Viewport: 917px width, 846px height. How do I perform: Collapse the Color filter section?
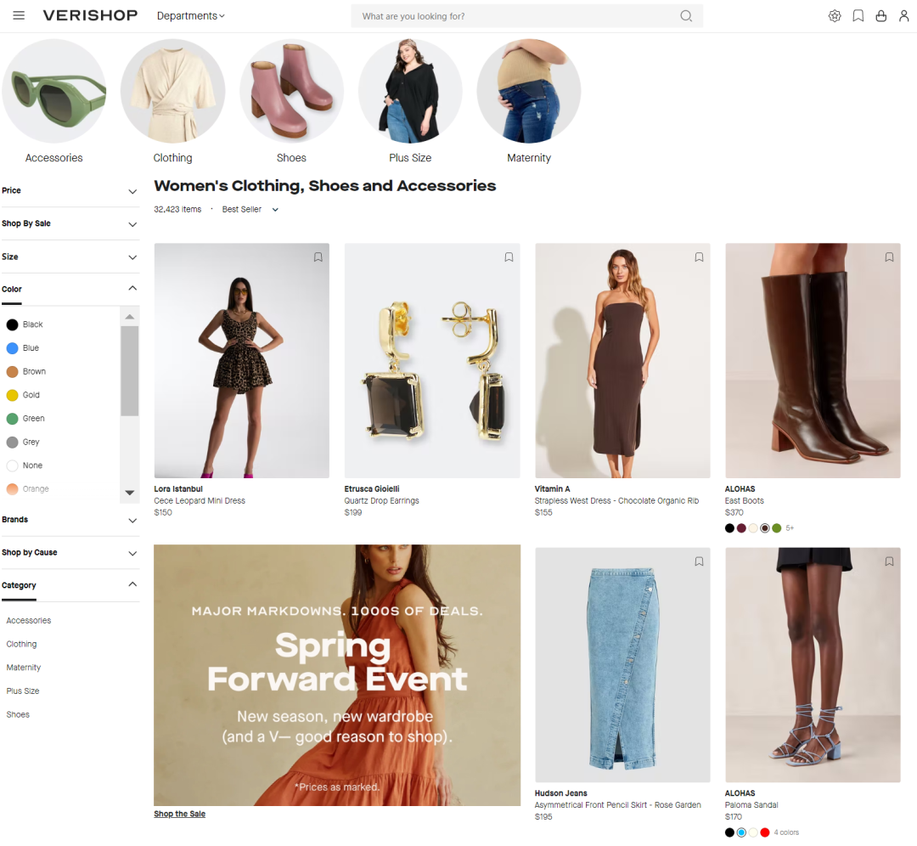click(70, 289)
